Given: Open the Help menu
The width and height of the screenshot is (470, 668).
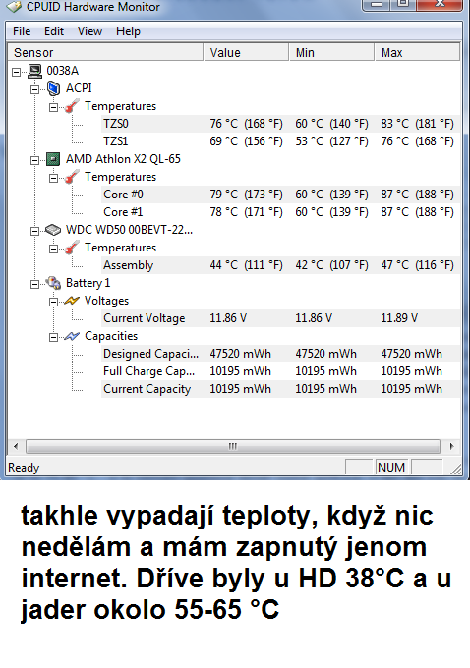Looking at the screenshot, I should coord(128,31).
